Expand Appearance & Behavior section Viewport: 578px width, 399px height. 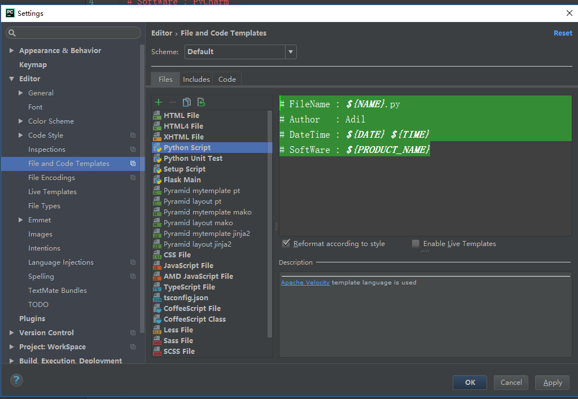[x=11, y=50]
